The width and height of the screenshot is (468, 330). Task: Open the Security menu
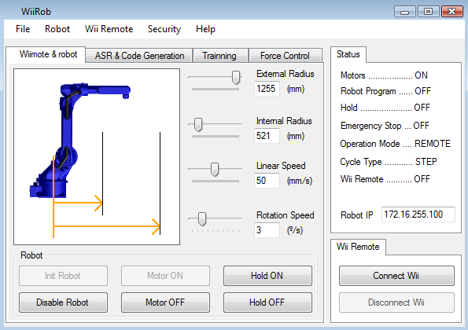[164, 29]
